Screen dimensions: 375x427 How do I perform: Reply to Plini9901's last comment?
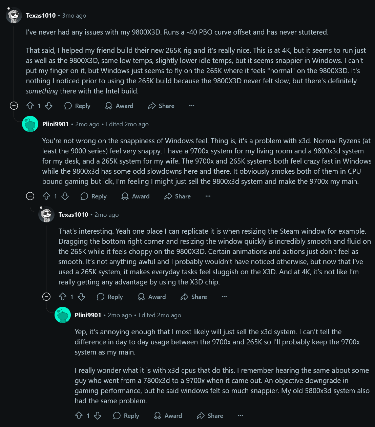[126, 416]
